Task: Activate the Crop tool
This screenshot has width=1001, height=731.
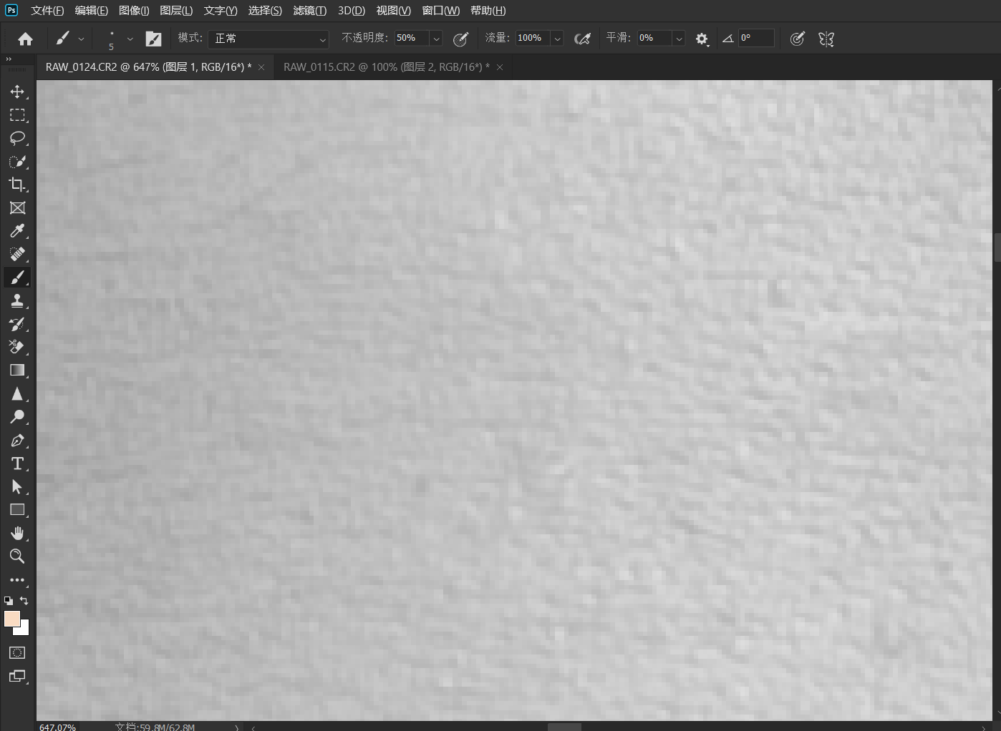Action: pyautogui.click(x=17, y=185)
